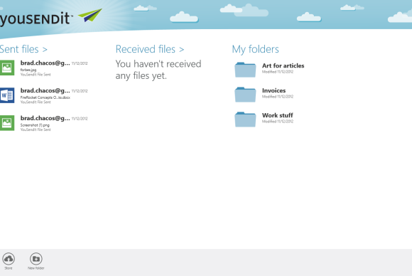Select the forbes.jpg image file icon
The height and width of the screenshot is (276, 412).
(7, 68)
